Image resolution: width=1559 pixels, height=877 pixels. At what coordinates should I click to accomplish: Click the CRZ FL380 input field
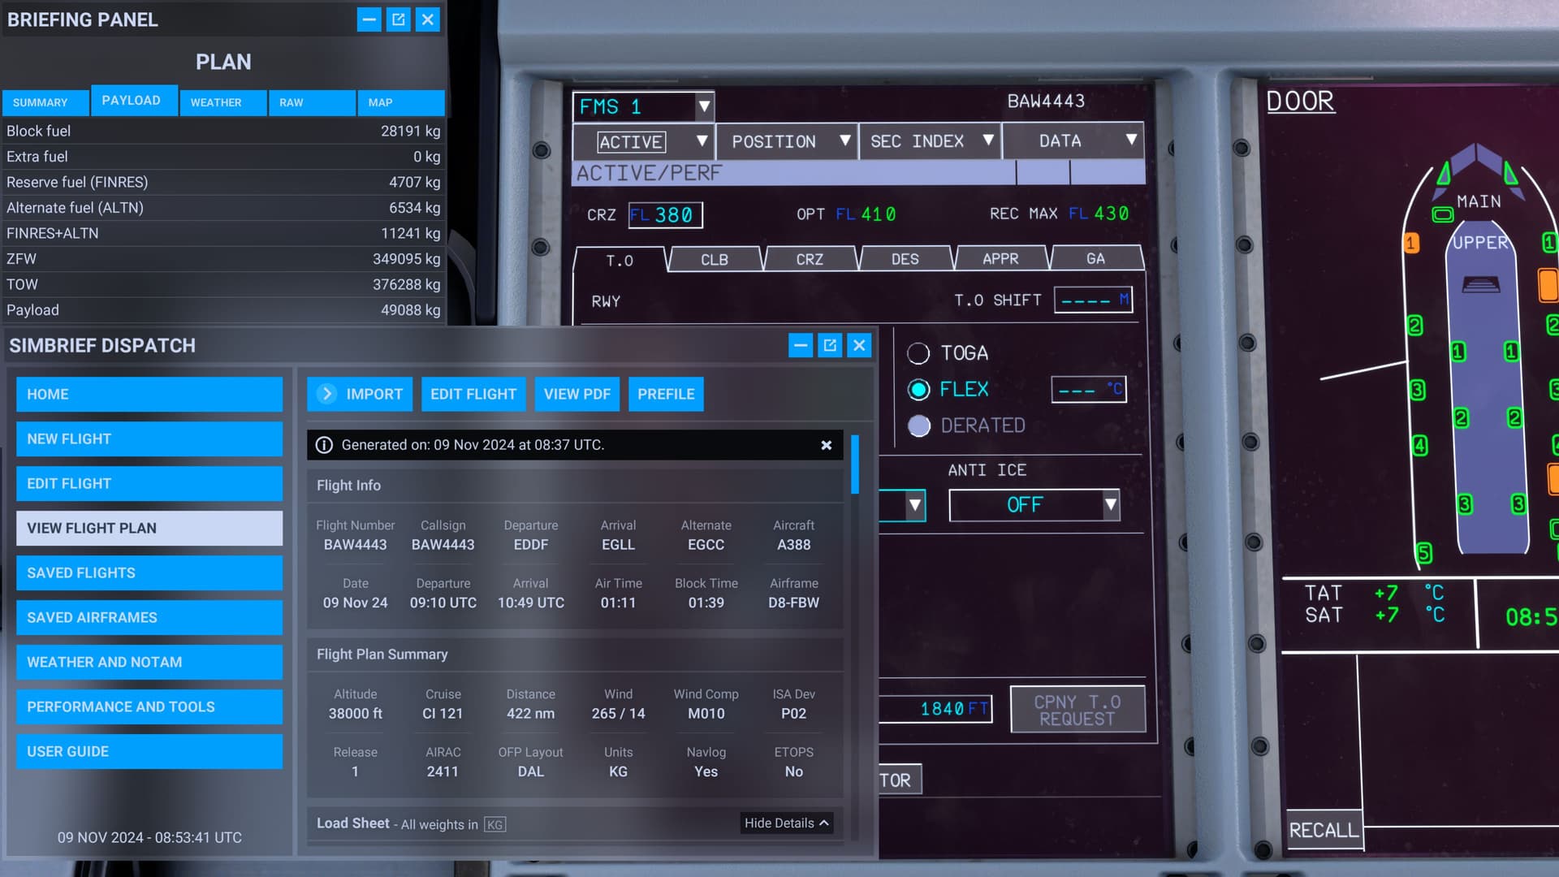coord(665,215)
